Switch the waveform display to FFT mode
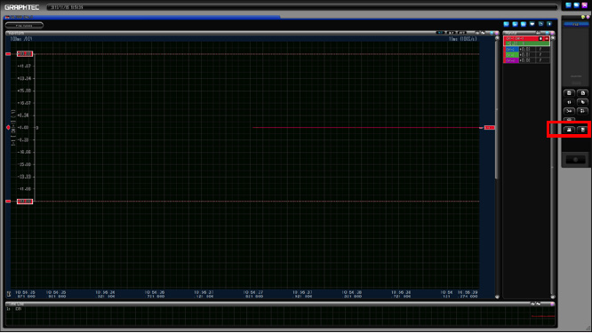The height and width of the screenshot is (333, 592). click(x=462, y=33)
